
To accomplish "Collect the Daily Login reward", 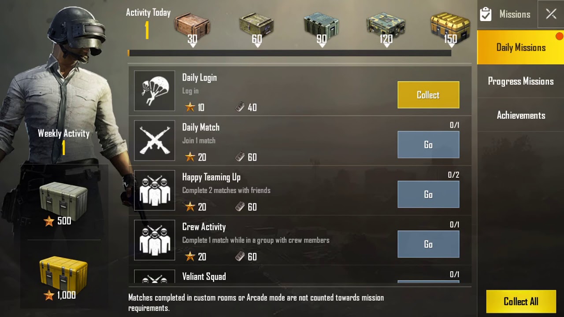I will 428,95.
